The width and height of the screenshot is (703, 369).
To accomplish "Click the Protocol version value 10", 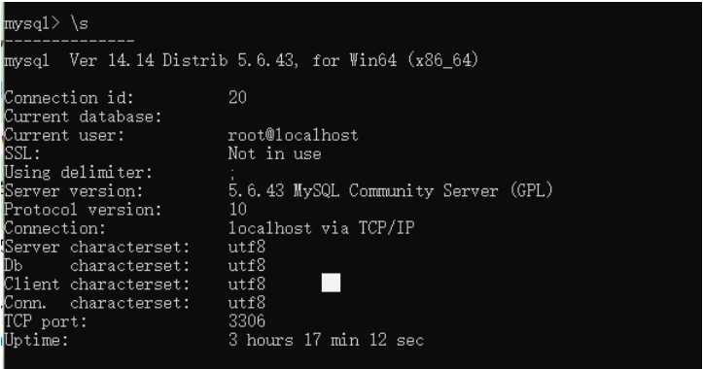I will click(x=237, y=209).
